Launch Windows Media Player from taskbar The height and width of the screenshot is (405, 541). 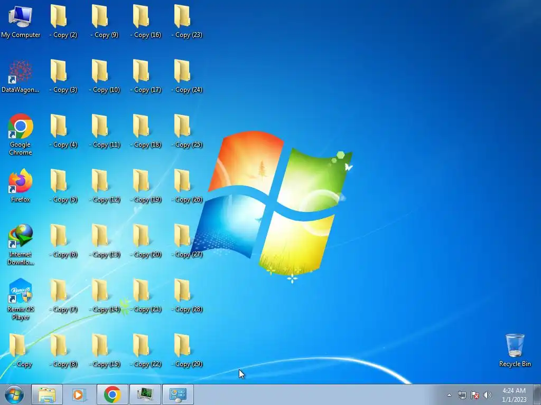(x=79, y=394)
